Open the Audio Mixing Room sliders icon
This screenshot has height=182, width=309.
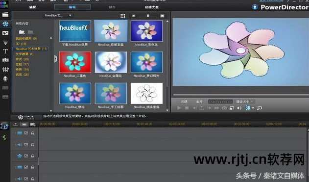[5, 70]
